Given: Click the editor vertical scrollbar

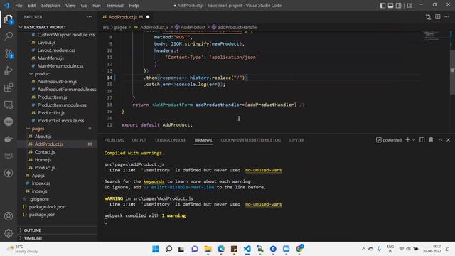Looking at the screenshot, I should coord(452,73).
